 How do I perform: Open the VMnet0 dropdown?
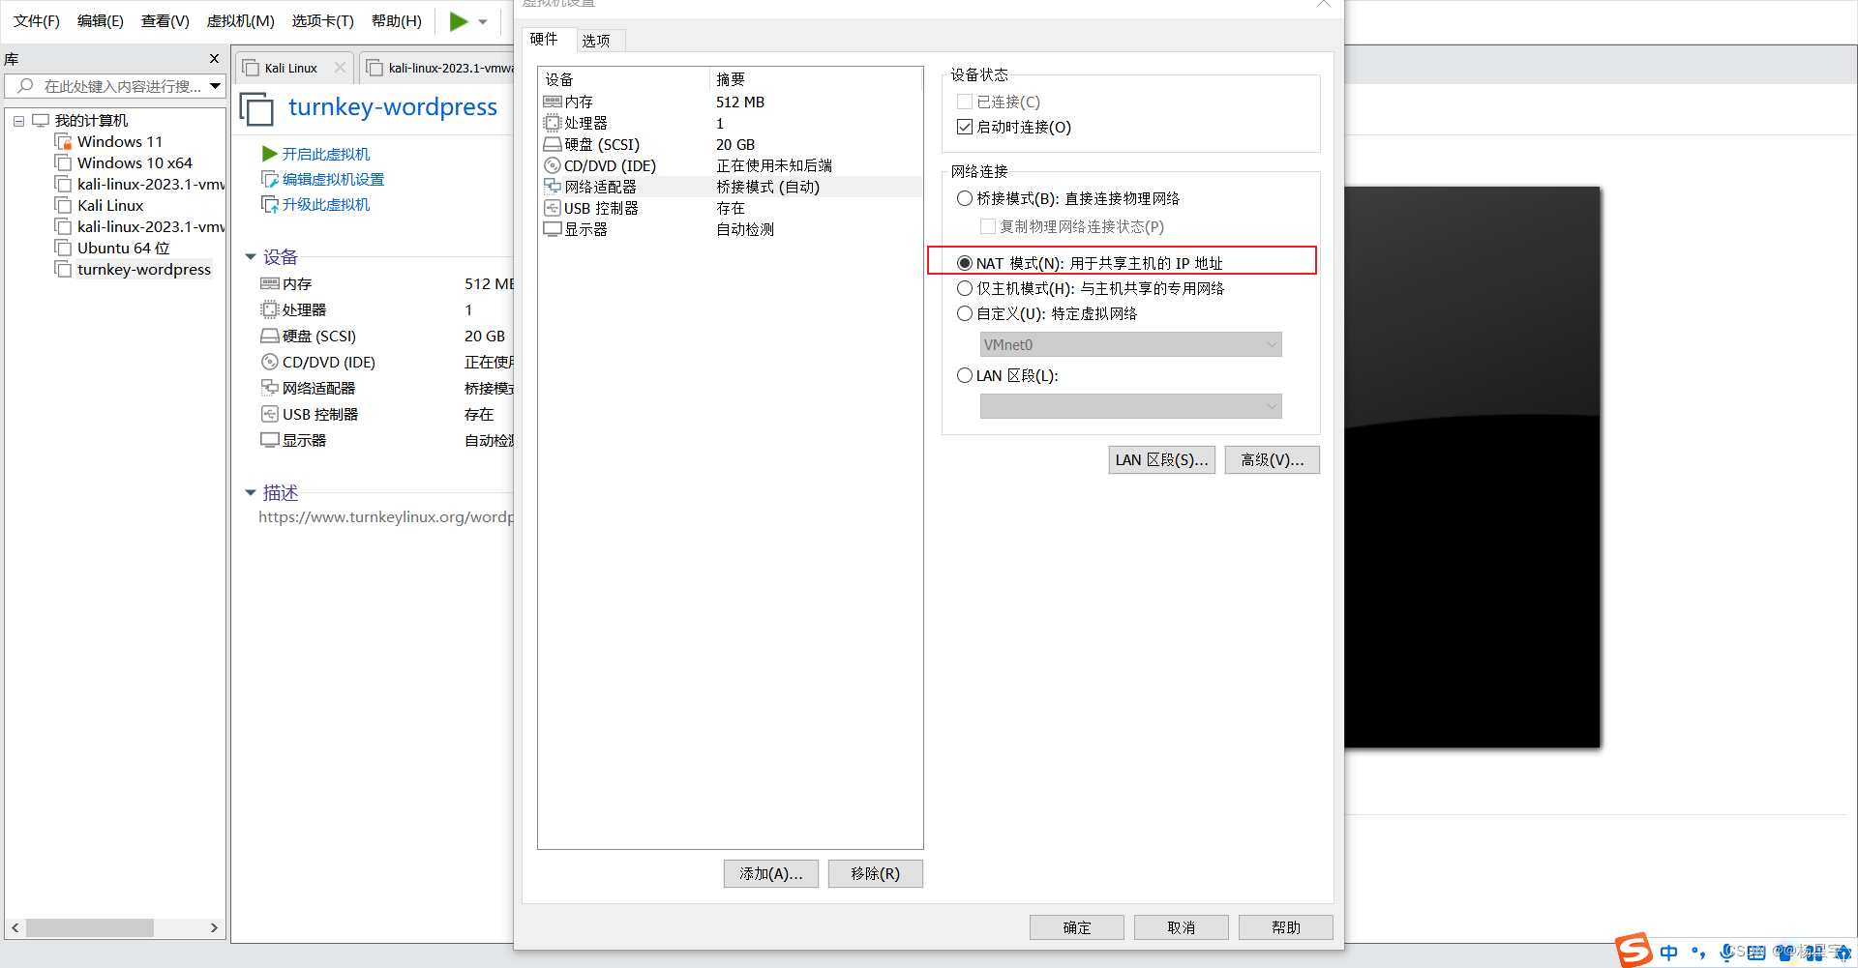[x=1130, y=344]
